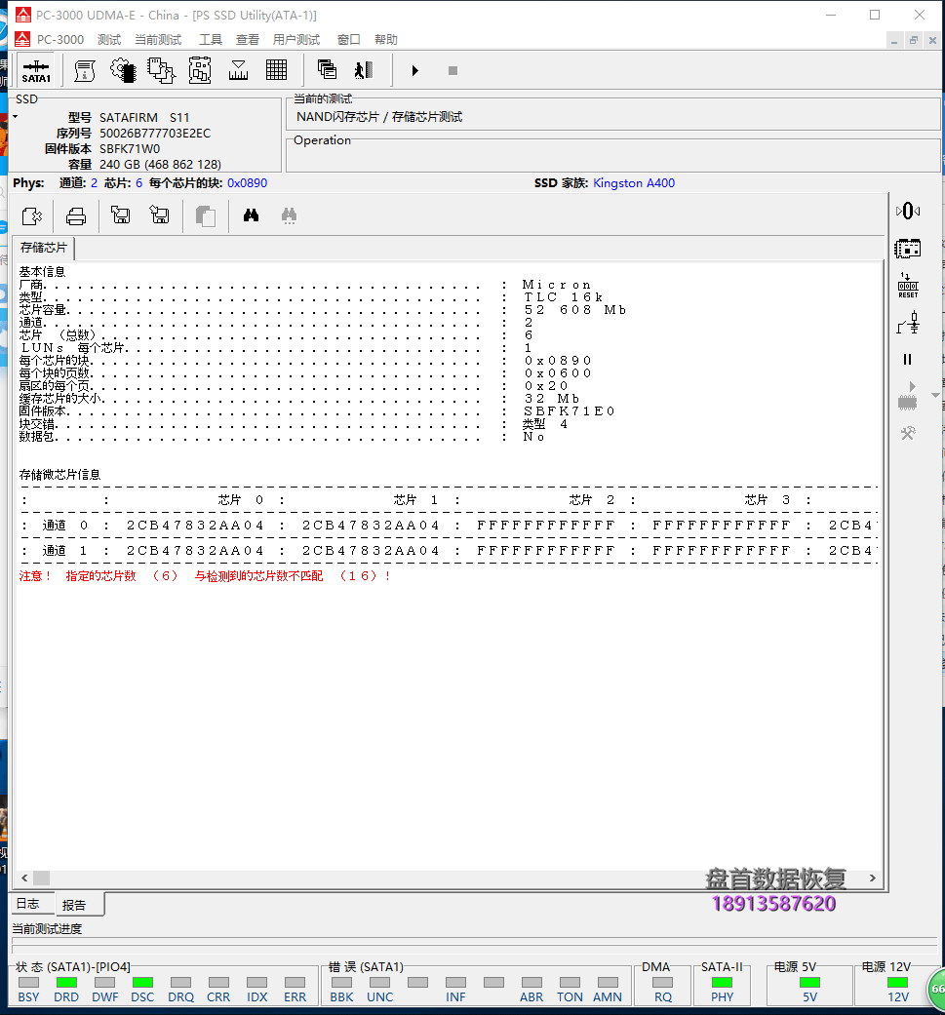
Task: Print the report via printer icon
Action: (76, 216)
